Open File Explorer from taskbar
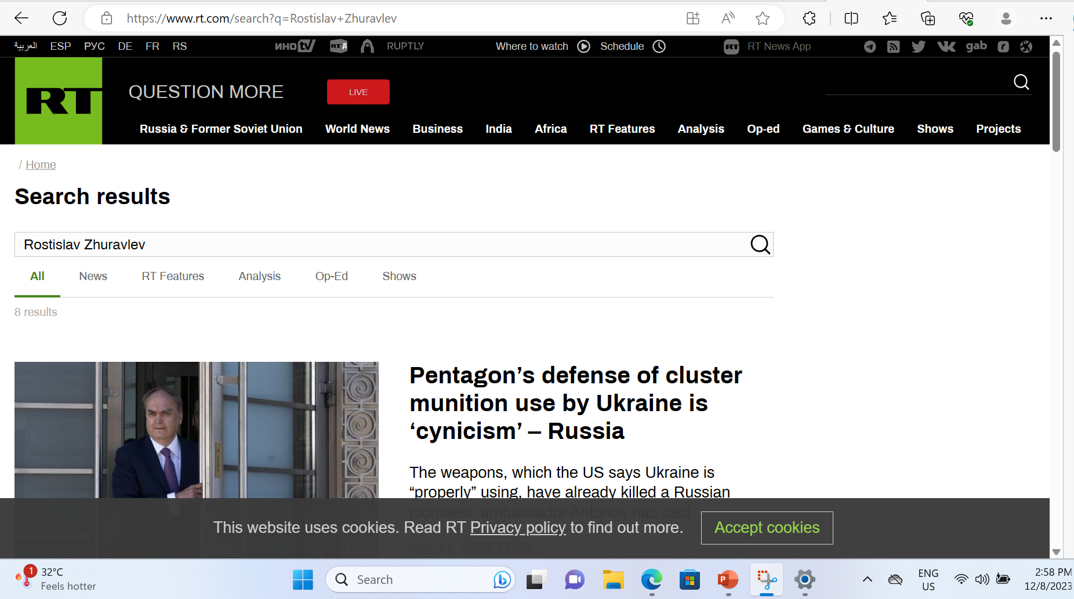Viewport: 1074px width, 599px height. pyautogui.click(x=613, y=579)
